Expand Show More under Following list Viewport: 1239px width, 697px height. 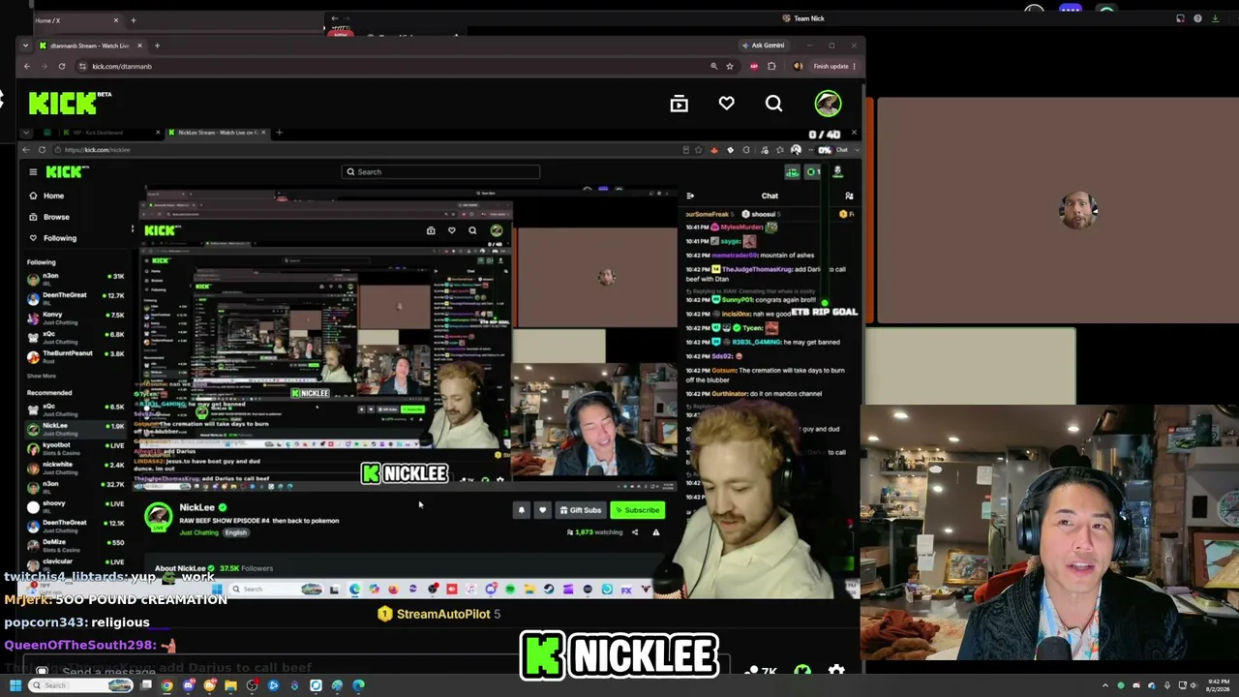pos(42,376)
